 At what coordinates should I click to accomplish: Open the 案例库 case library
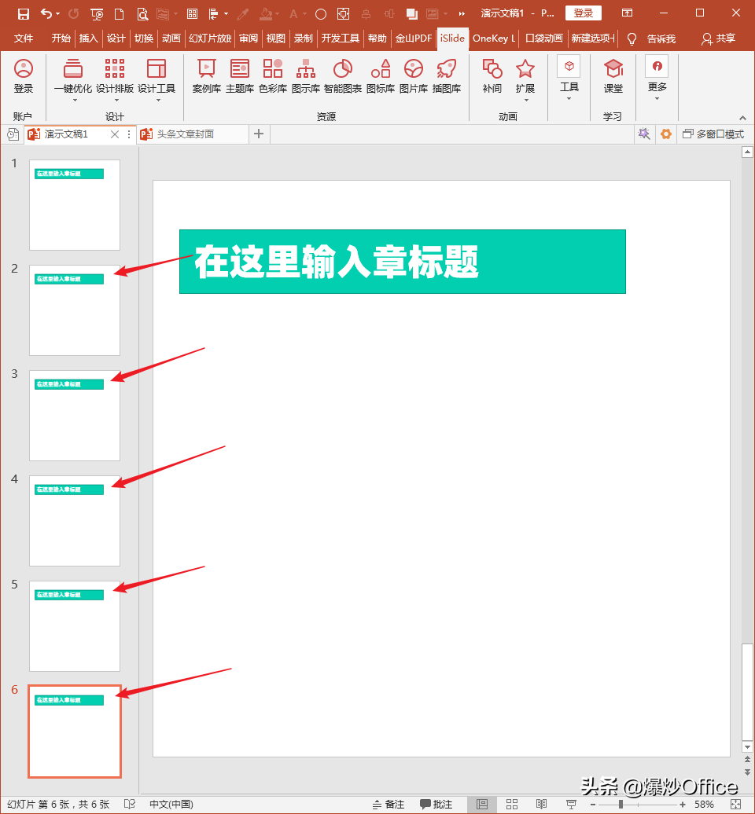pos(206,75)
